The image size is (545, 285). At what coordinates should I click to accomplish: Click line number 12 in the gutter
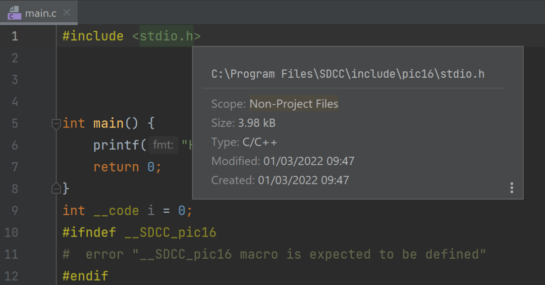pos(11,276)
